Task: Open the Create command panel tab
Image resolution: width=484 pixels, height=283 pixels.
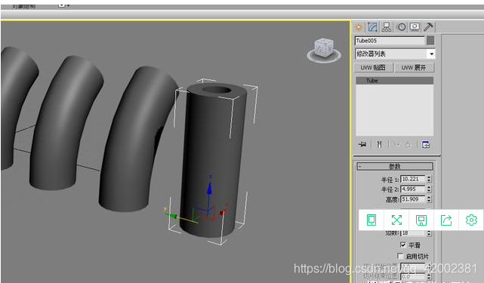Action: (359, 27)
